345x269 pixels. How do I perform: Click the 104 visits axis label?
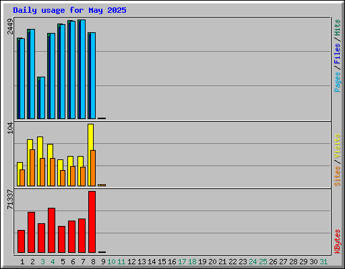(x=10, y=128)
